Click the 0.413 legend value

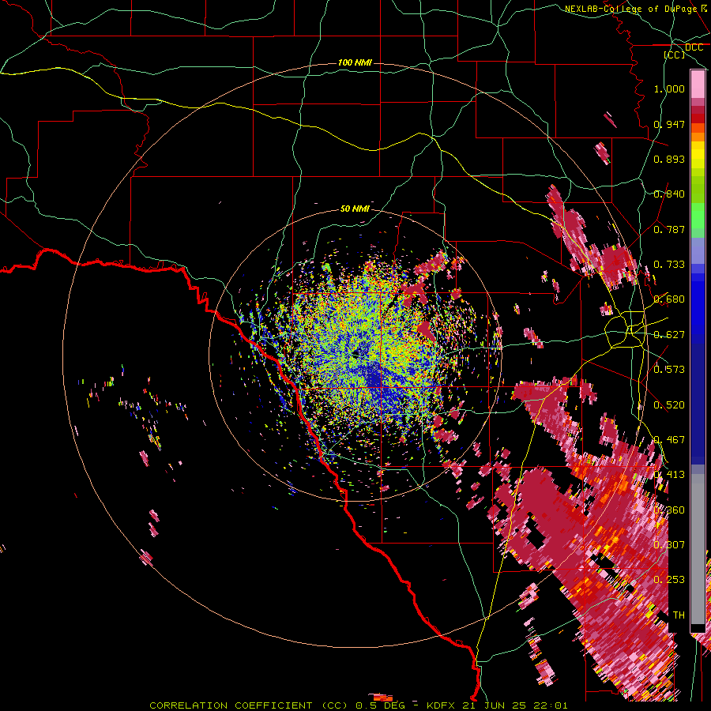669,475
